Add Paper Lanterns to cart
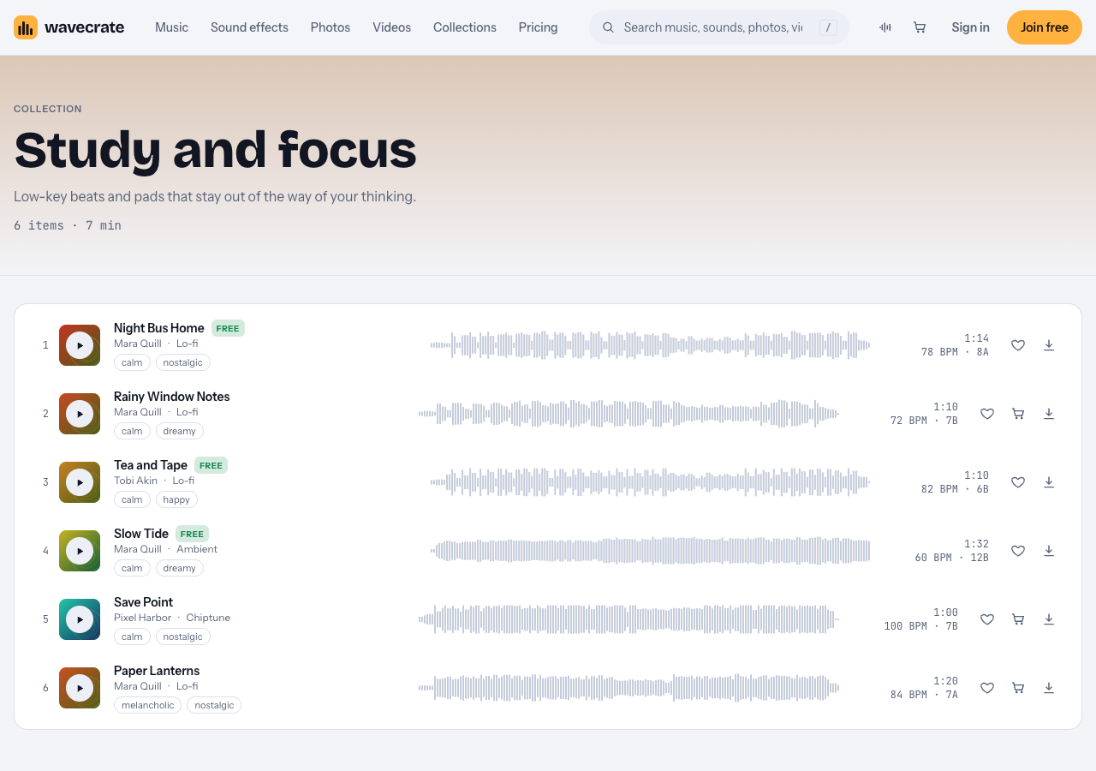Image resolution: width=1096 pixels, height=771 pixels. 1018,688
